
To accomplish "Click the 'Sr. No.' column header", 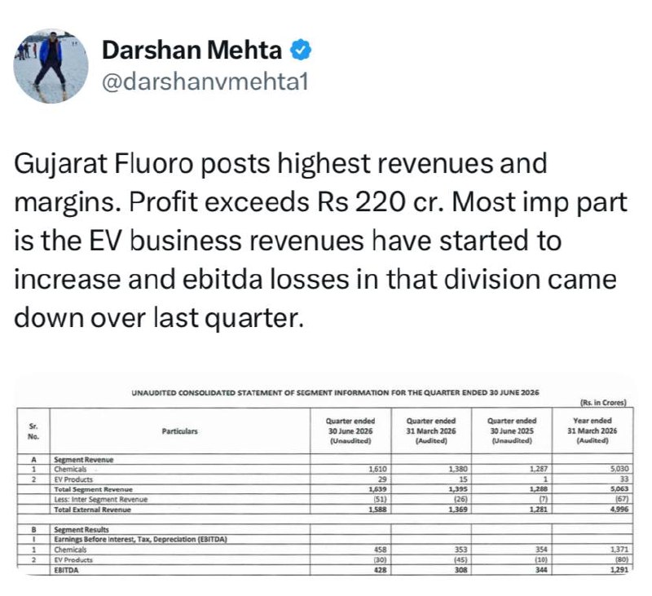I will [33, 431].
